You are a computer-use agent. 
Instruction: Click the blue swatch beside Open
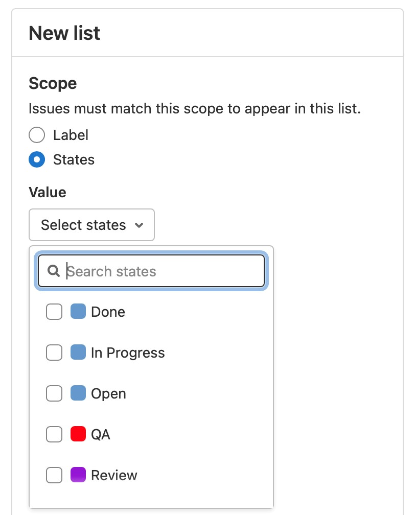click(78, 393)
